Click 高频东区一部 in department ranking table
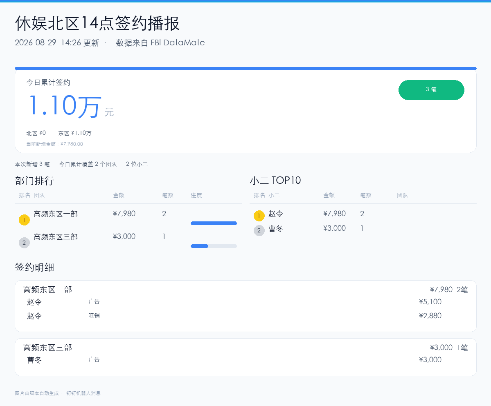 click(x=56, y=214)
